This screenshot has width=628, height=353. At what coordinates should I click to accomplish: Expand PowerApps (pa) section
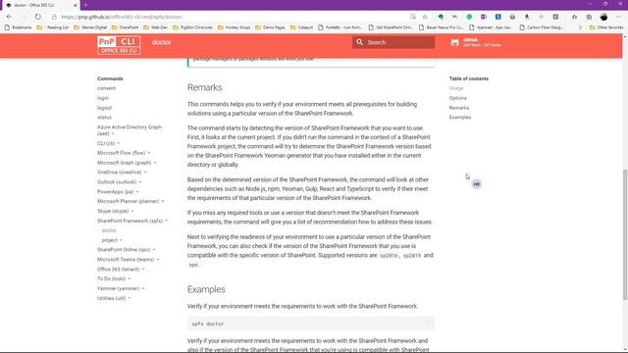click(118, 192)
